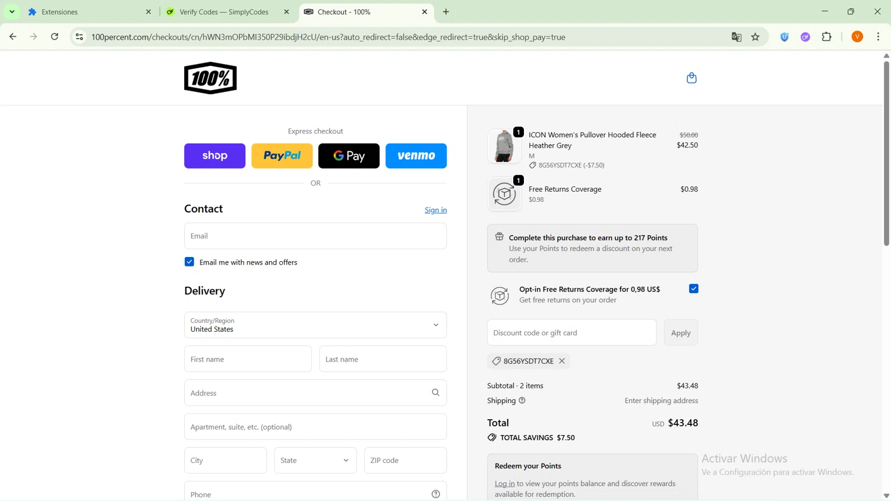Click the phone help question mark icon
Image resolution: width=891 pixels, height=501 pixels.
[435, 494]
